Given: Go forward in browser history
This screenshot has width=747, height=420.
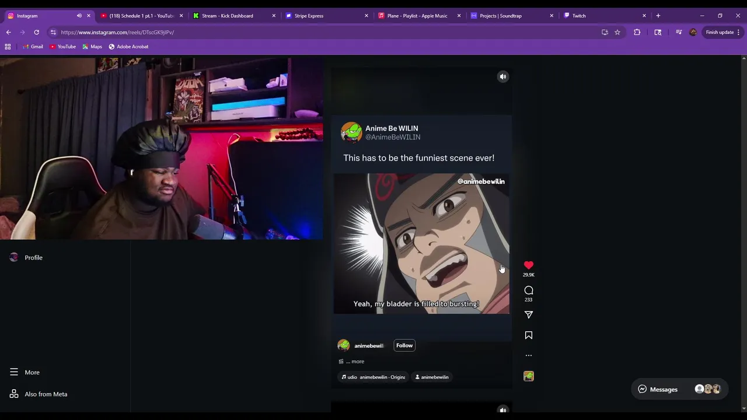Looking at the screenshot, I should pos(22,32).
